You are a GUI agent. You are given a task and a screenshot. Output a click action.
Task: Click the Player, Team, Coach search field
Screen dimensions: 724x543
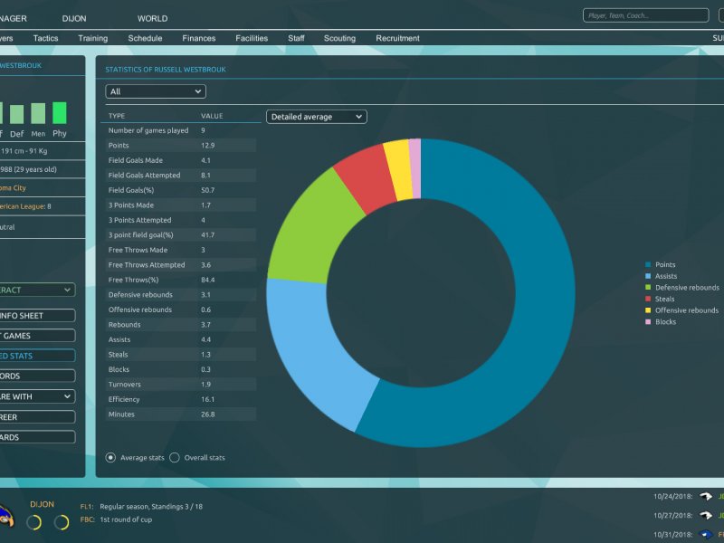pyautogui.click(x=645, y=15)
